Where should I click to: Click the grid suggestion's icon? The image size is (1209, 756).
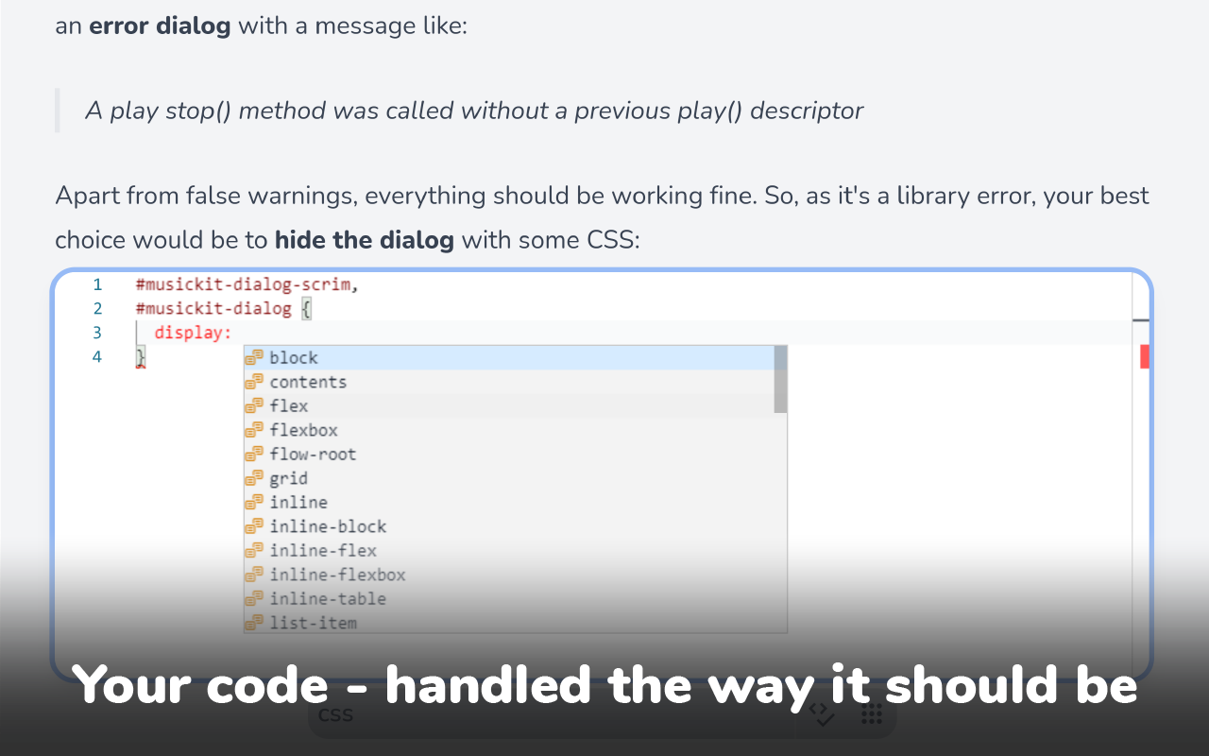(x=253, y=477)
